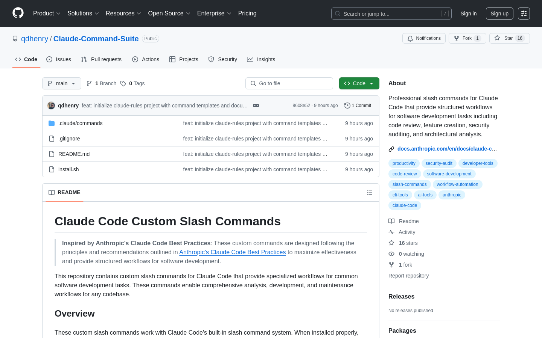View the 0 Tags list
Image resolution: width=542 pixels, height=338 pixels.
click(132, 83)
